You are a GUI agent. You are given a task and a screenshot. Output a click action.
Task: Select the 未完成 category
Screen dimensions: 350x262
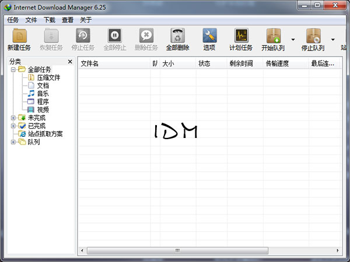point(37,118)
